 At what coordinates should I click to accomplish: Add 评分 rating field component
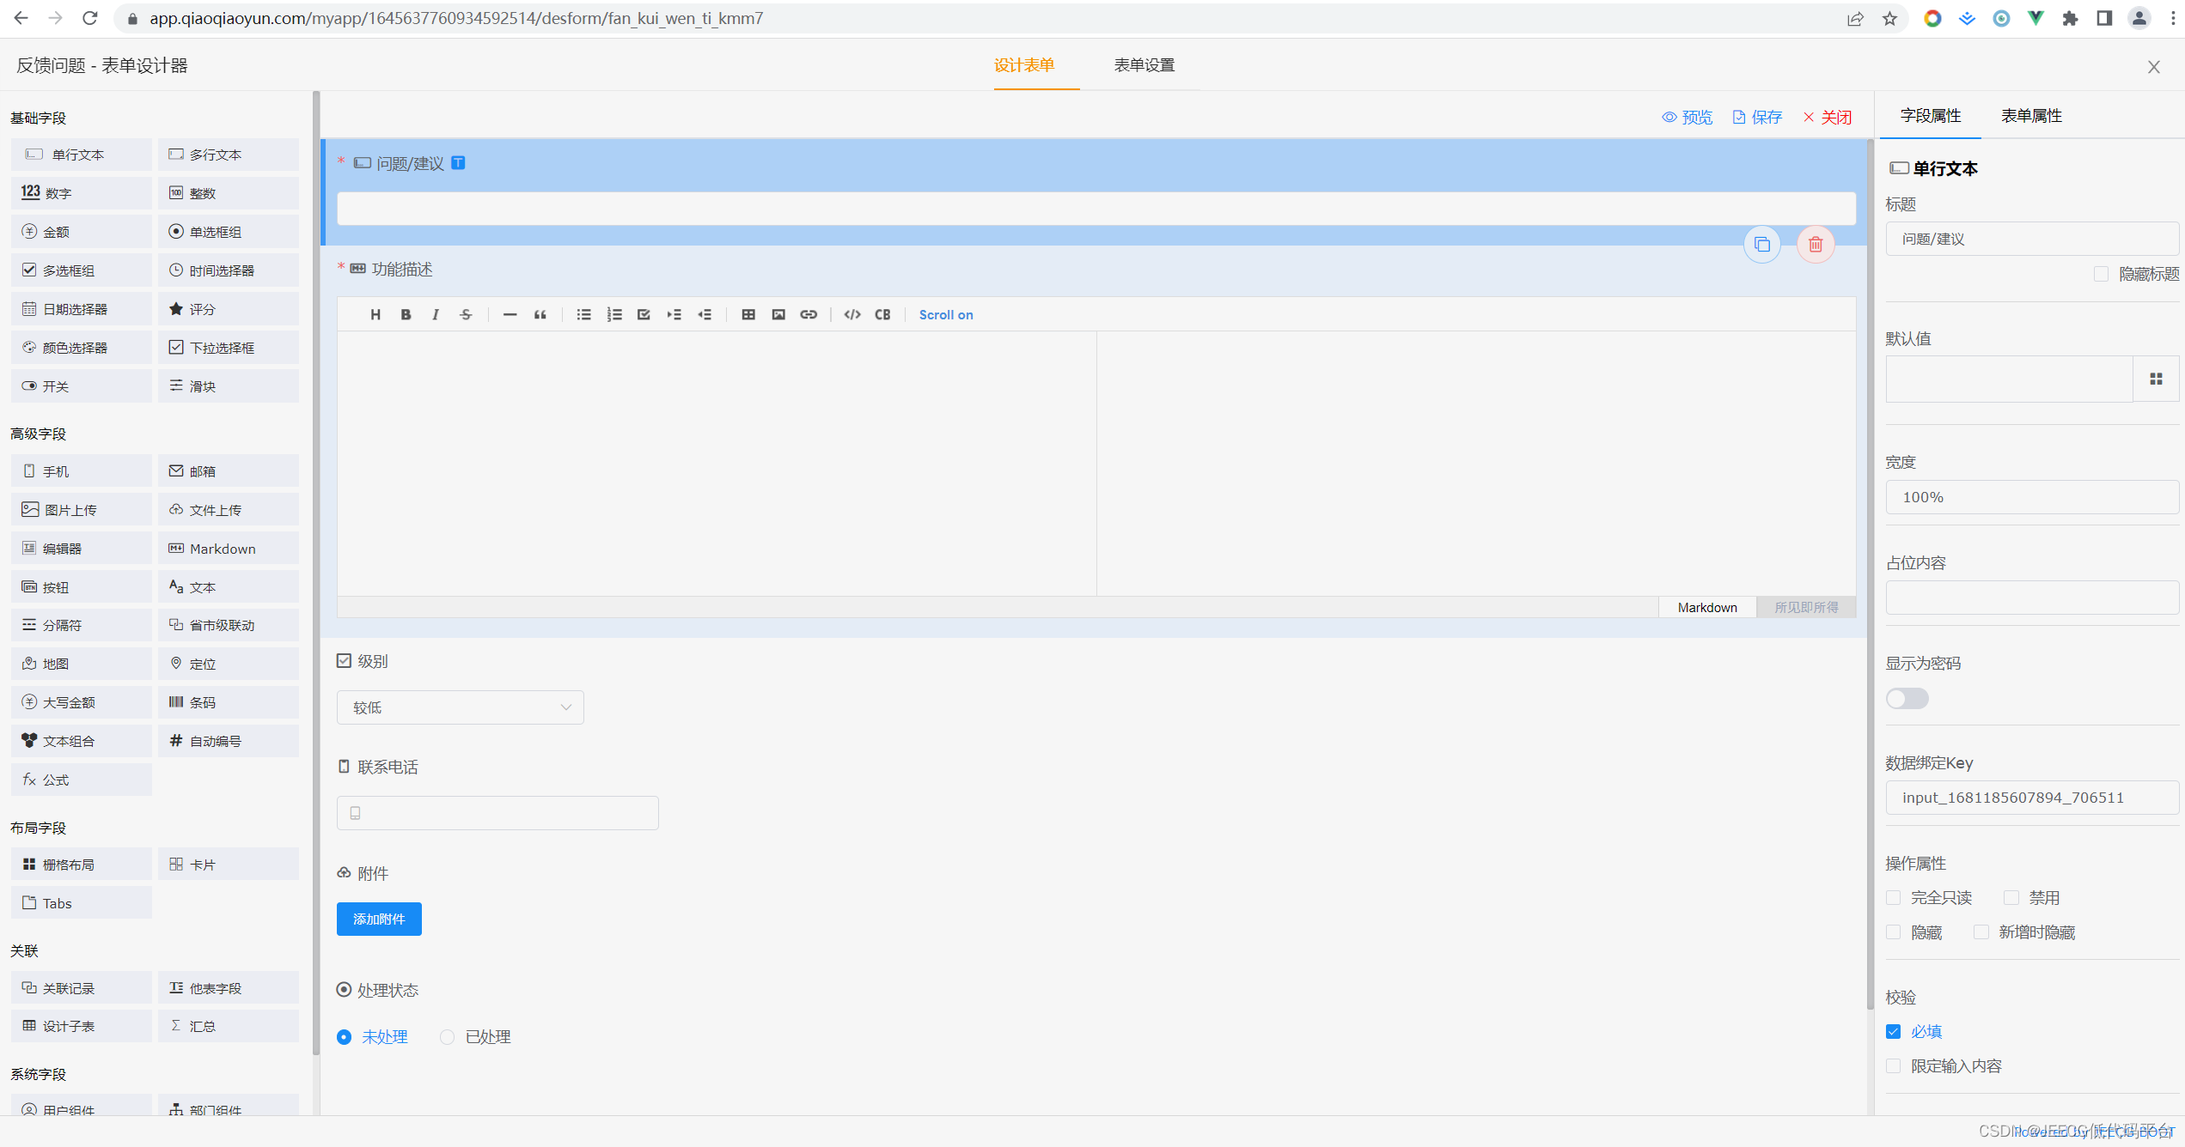coord(229,309)
